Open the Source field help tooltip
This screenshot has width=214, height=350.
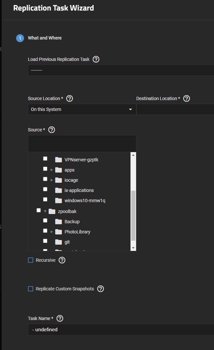click(51, 130)
